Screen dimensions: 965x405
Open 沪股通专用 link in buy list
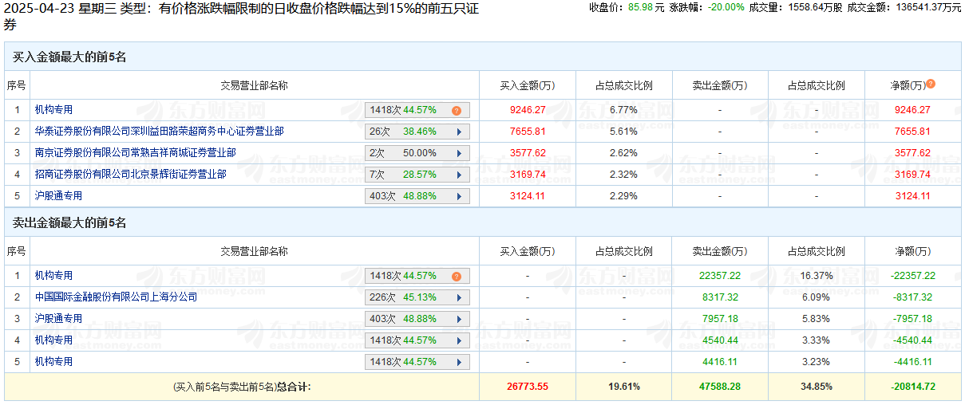(57, 196)
